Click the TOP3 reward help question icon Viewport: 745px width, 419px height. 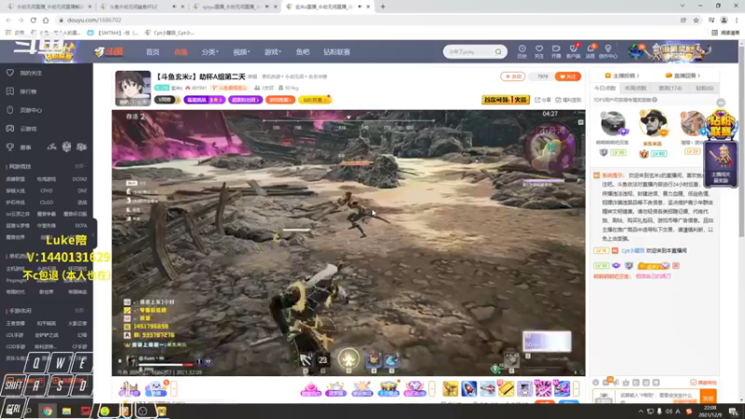pos(655,100)
